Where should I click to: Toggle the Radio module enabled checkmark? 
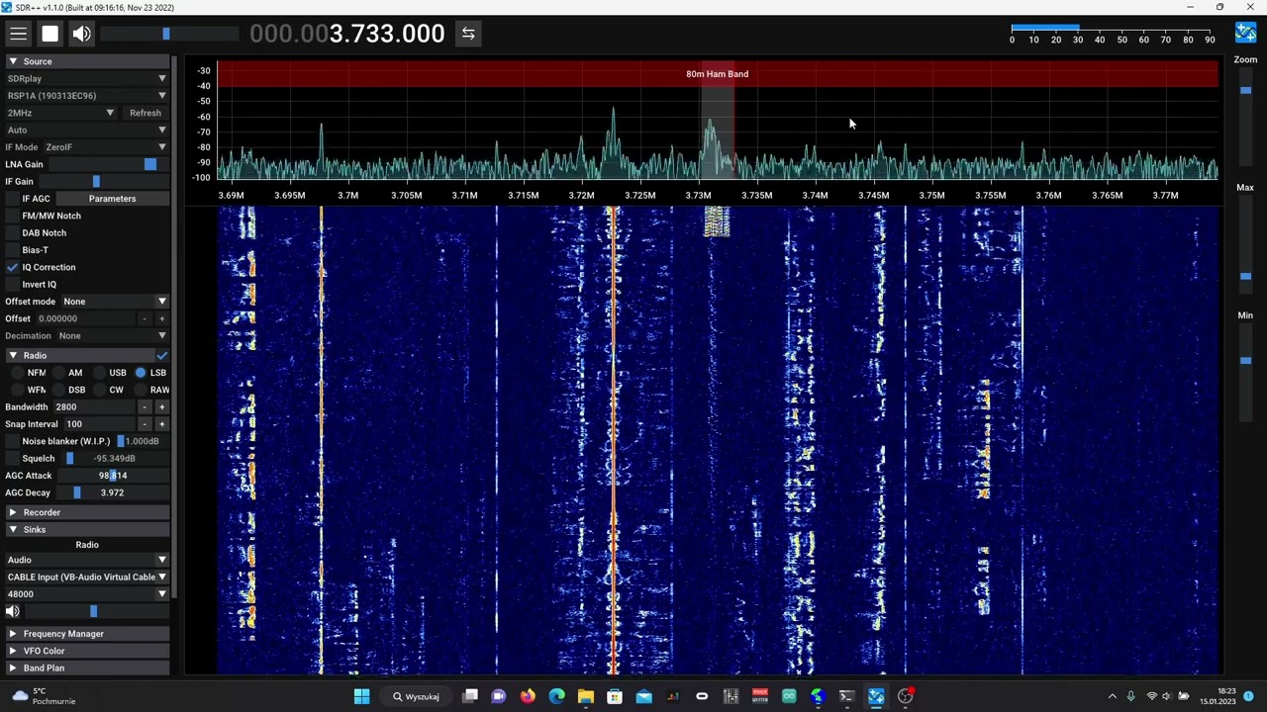click(161, 355)
